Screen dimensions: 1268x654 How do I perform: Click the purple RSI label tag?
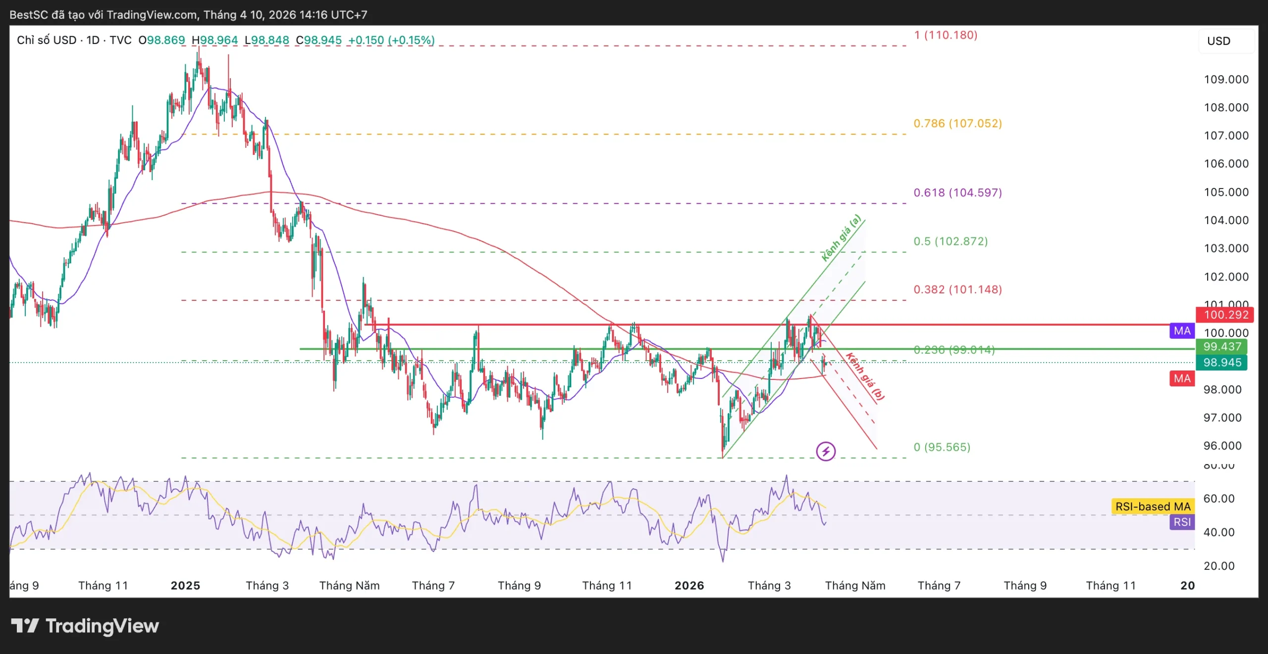click(x=1182, y=522)
